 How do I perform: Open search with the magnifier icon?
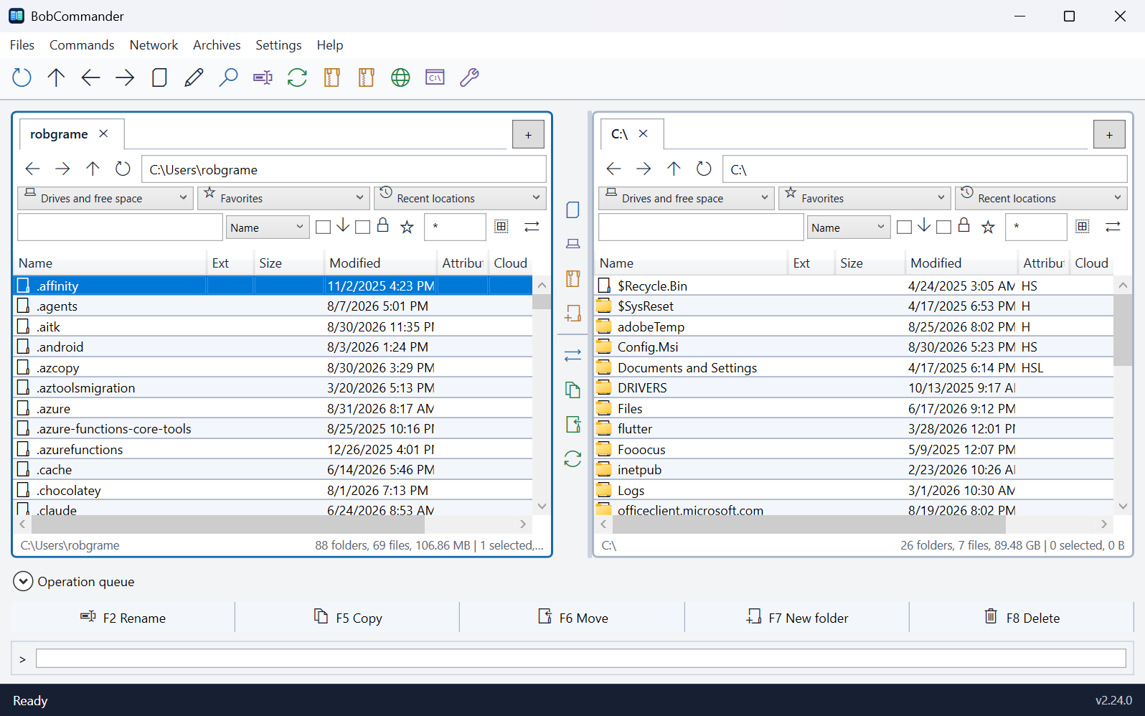[x=228, y=77]
